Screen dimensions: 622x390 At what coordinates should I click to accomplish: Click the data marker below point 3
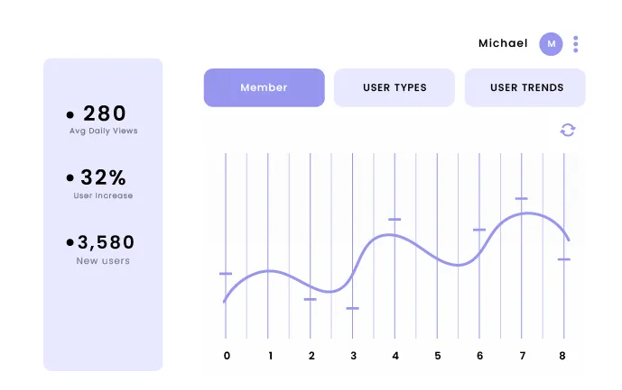352,308
